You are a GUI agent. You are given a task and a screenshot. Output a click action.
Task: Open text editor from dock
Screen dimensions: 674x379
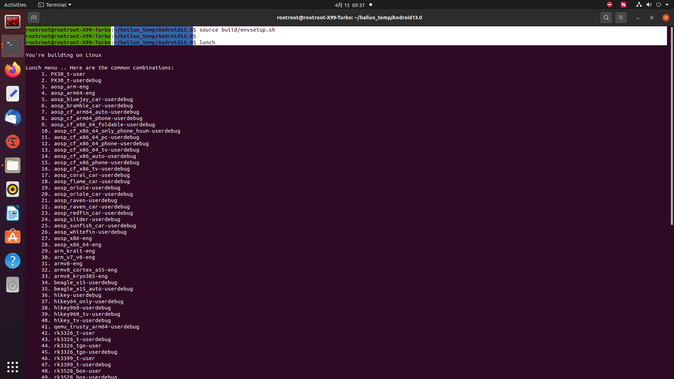coord(13,94)
